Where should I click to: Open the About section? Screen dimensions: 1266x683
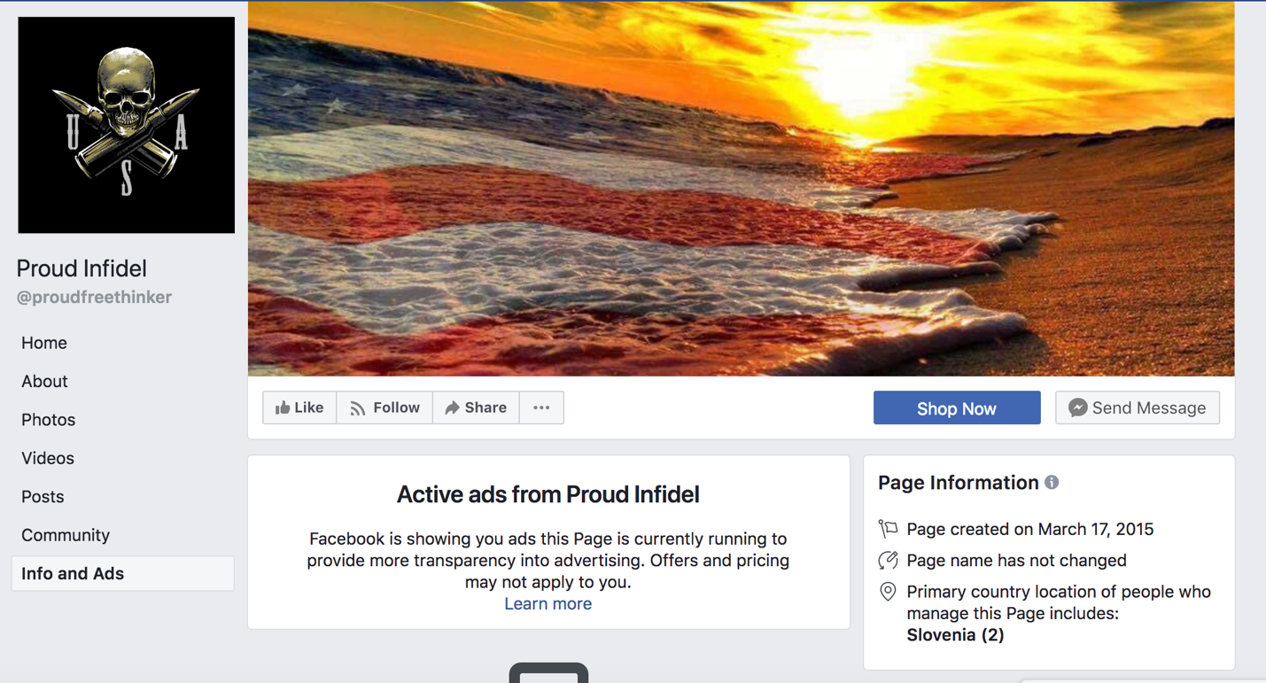point(44,381)
